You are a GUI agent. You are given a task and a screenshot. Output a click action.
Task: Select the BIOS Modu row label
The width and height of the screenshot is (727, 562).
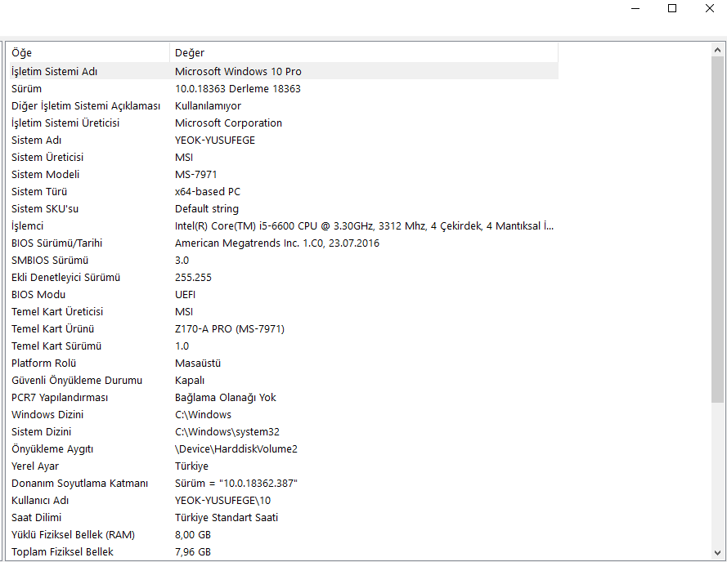click(x=38, y=294)
